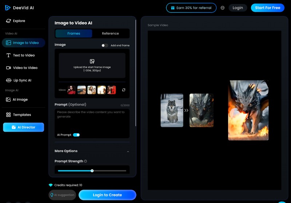Collapse the More Options section
This screenshot has width=291, height=203.
click(x=128, y=151)
